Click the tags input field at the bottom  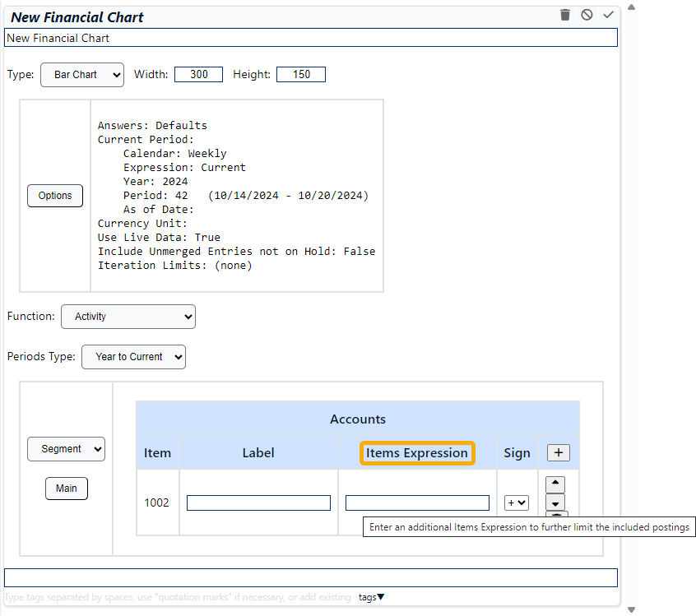(311, 578)
